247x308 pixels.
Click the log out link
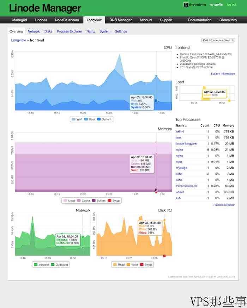point(231,5)
